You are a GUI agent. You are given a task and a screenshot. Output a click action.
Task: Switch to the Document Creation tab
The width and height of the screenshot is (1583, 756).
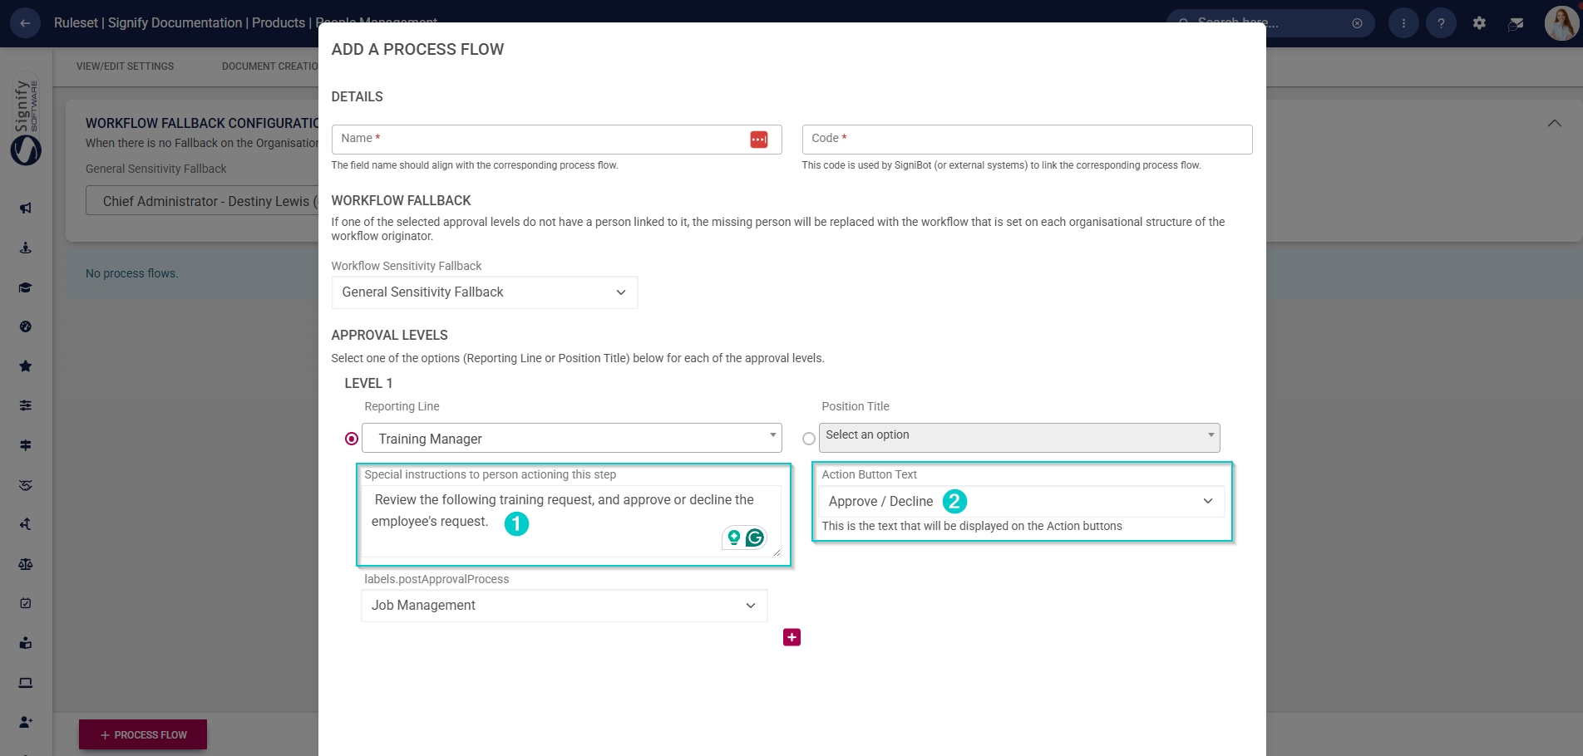click(x=270, y=66)
